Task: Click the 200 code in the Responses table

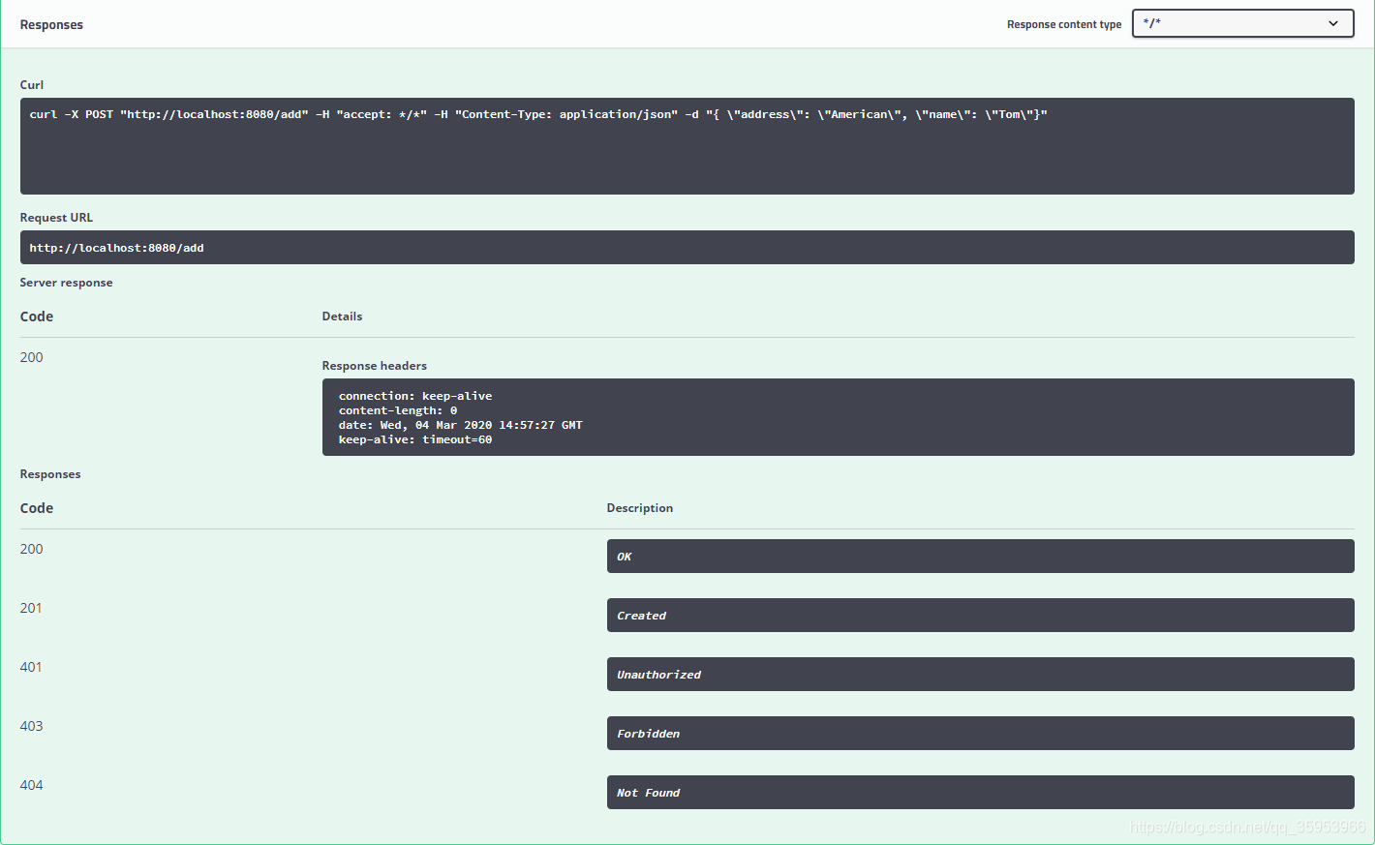Action: coord(32,549)
